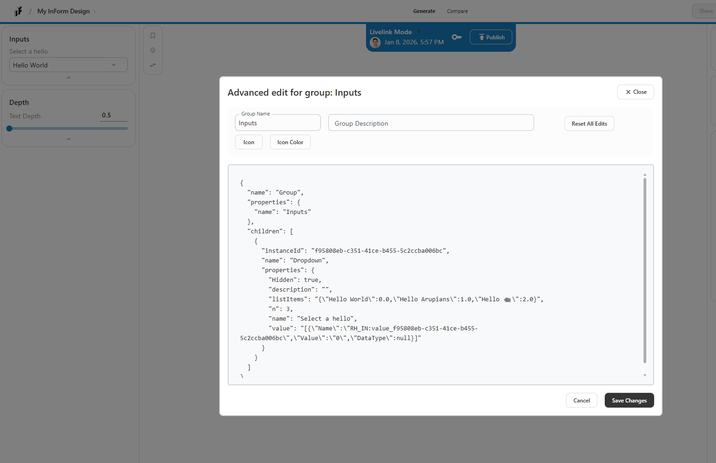Open the Icon Color picker
Image resolution: width=716 pixels, height=463 pixels.
coord(290,142)
